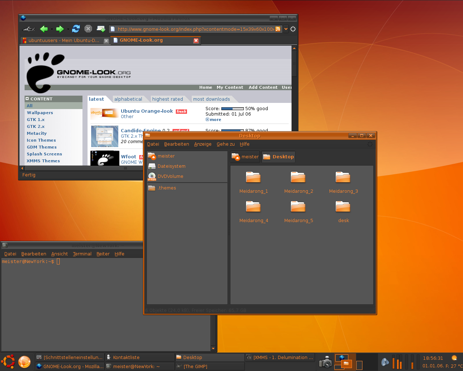Click the Wfoot preview thumbnail
The height and width of the screenshot is (371, 463).
105,158
